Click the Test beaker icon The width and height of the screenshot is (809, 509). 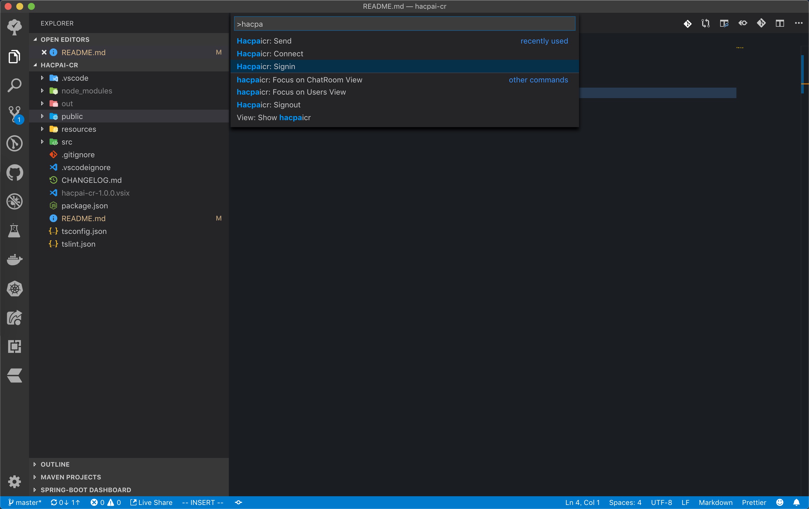(x=15, y=231)
